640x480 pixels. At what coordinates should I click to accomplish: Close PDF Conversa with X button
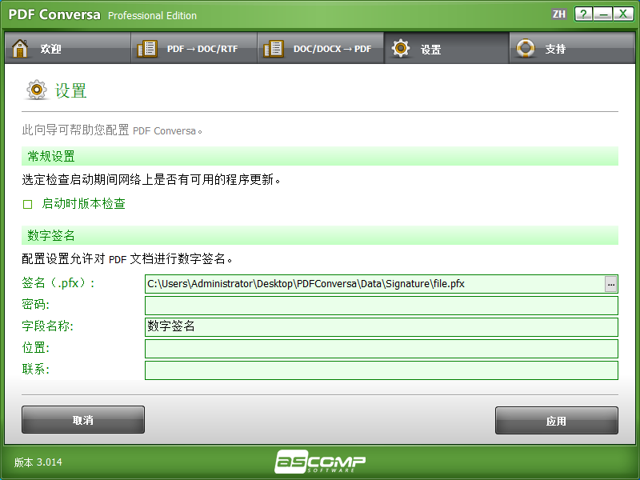click(x=623, y=14)
